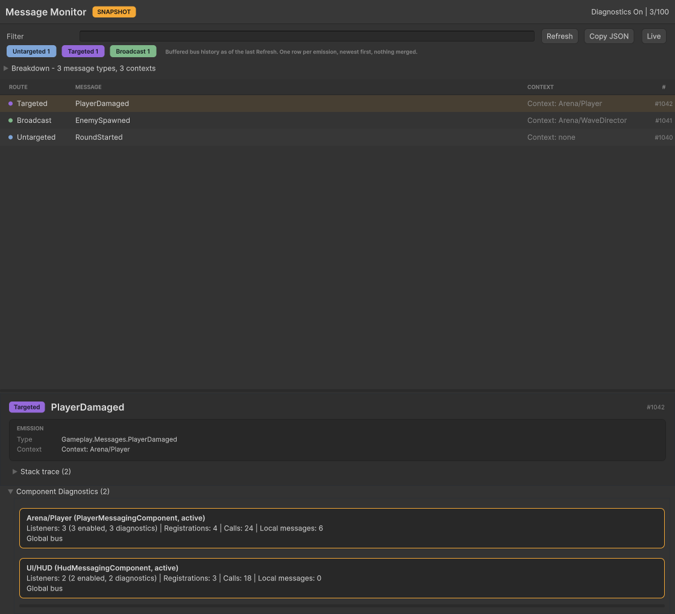Open the UI/HUD HudMessagingComponent card
This screenshot has height=614, width=675.
click(342, 578)
